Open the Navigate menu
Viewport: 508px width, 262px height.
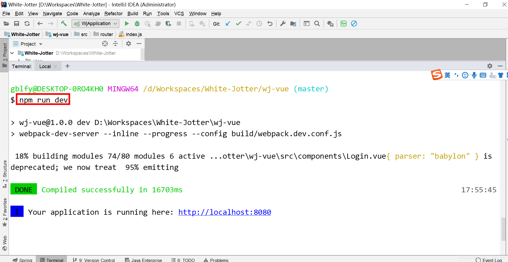[x=52, y=14]
